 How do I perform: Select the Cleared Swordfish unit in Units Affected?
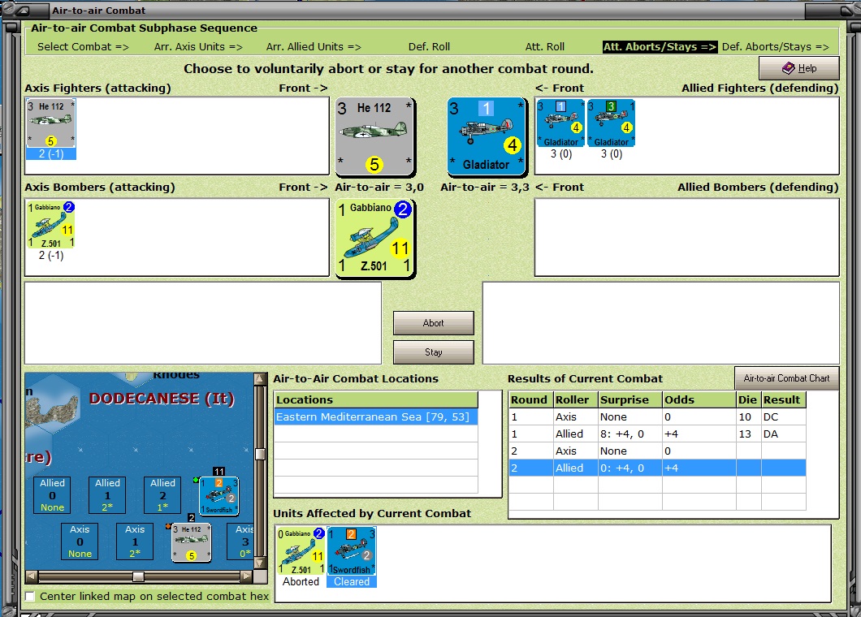(x=352, y=551)
